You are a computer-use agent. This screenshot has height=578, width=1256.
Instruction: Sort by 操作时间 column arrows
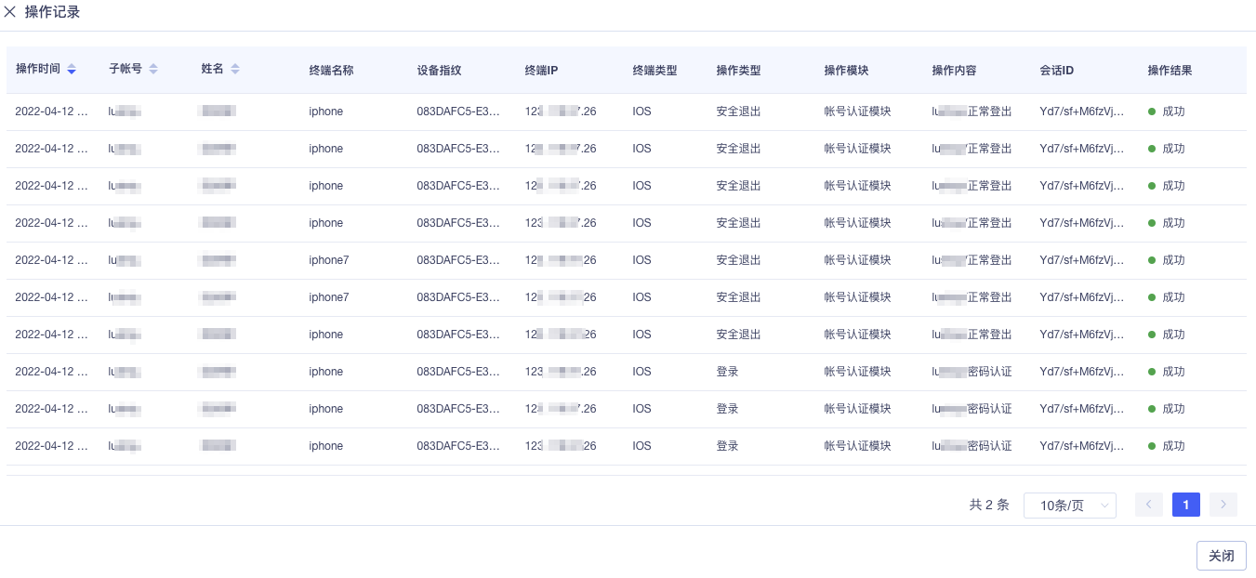(x=72, y=70)
